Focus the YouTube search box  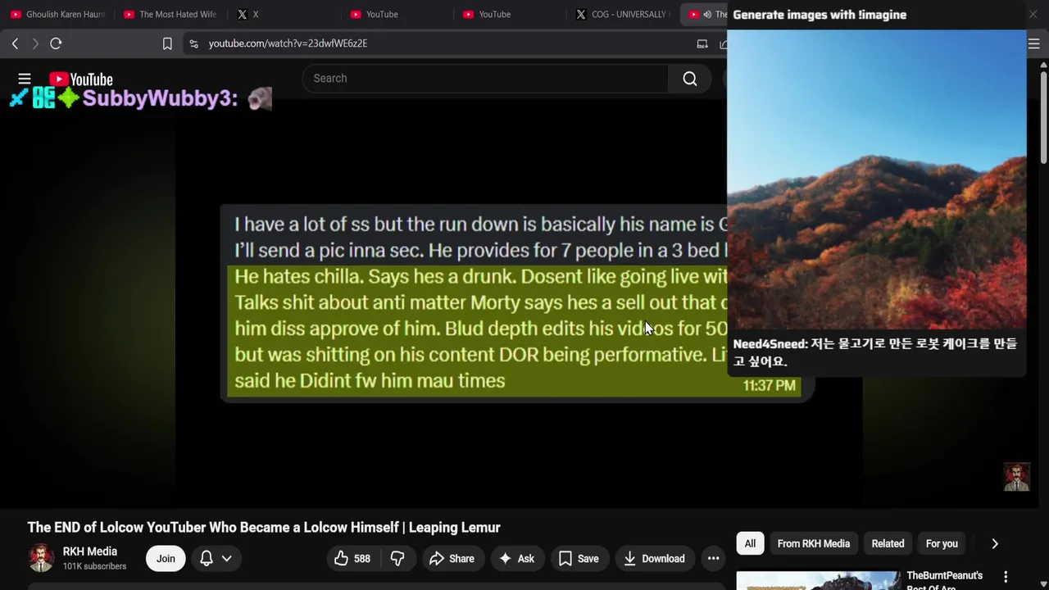485,79
